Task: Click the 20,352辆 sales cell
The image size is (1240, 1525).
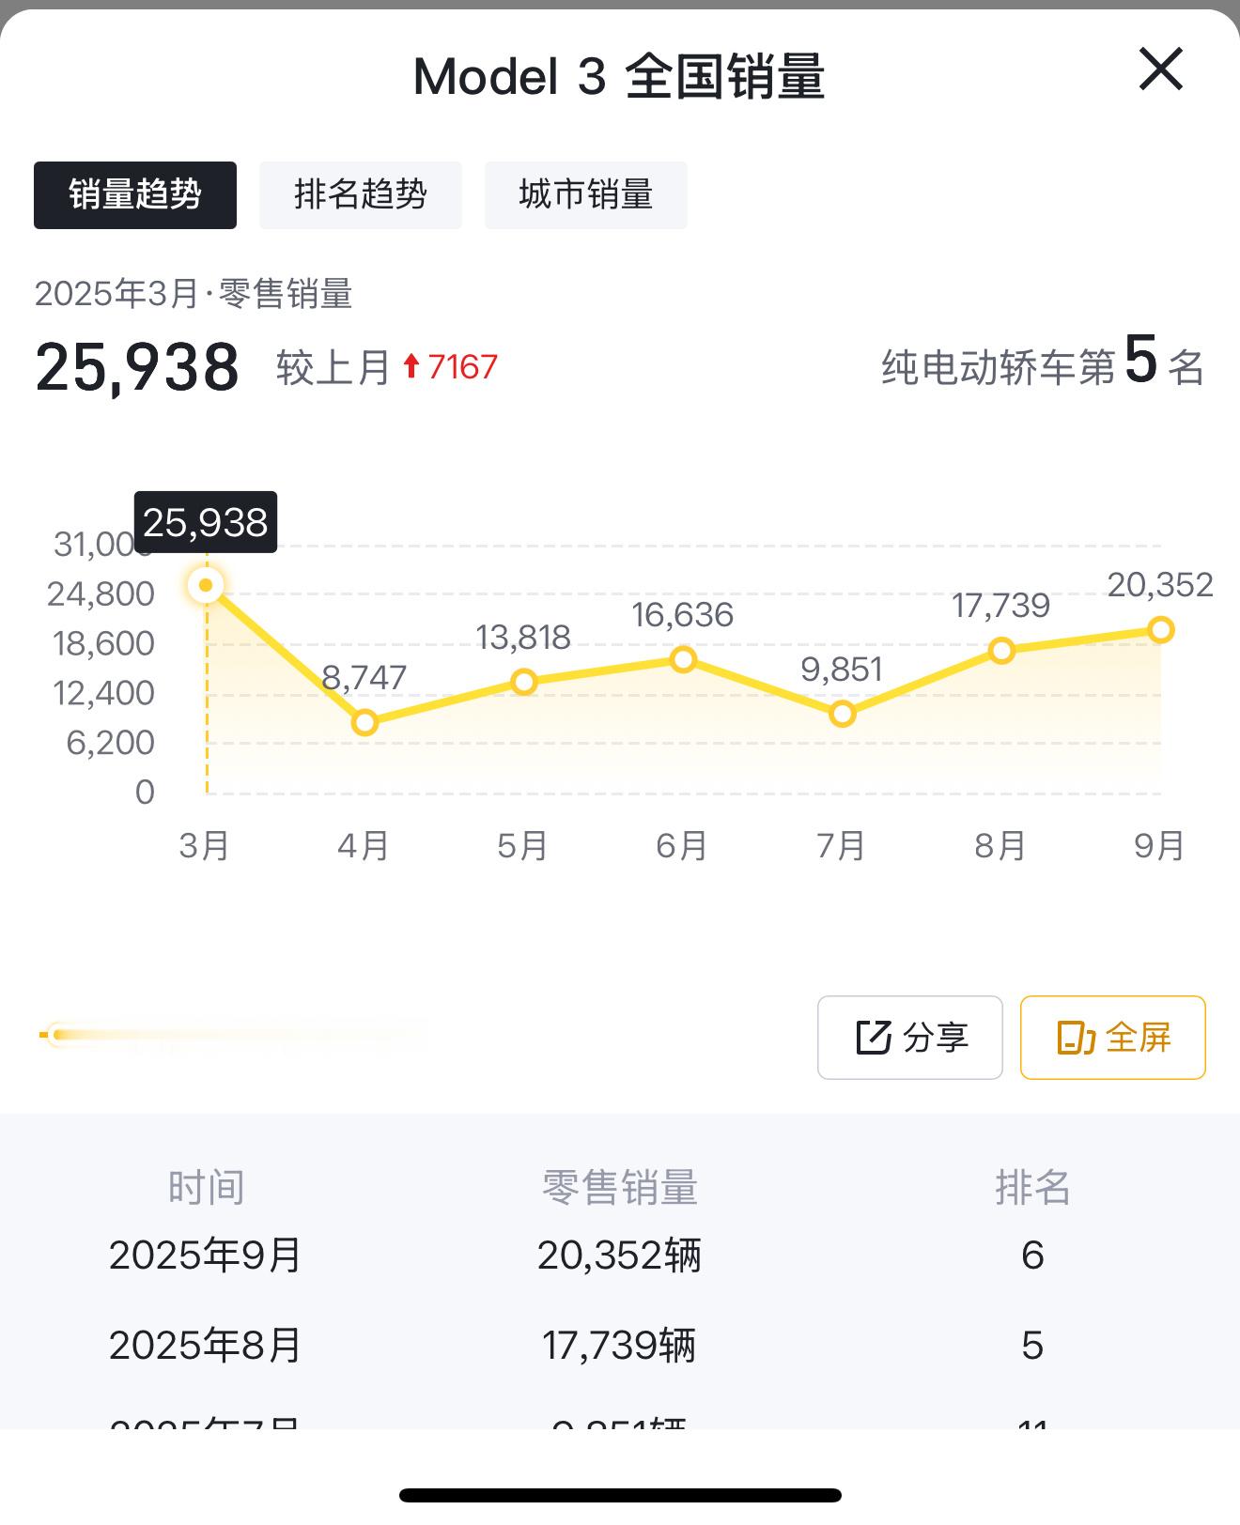Action: pos(619,1255)
